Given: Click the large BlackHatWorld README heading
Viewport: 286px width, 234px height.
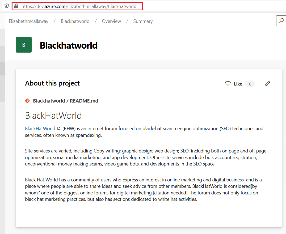Looking at the screenshot, I should pos(53,116).
